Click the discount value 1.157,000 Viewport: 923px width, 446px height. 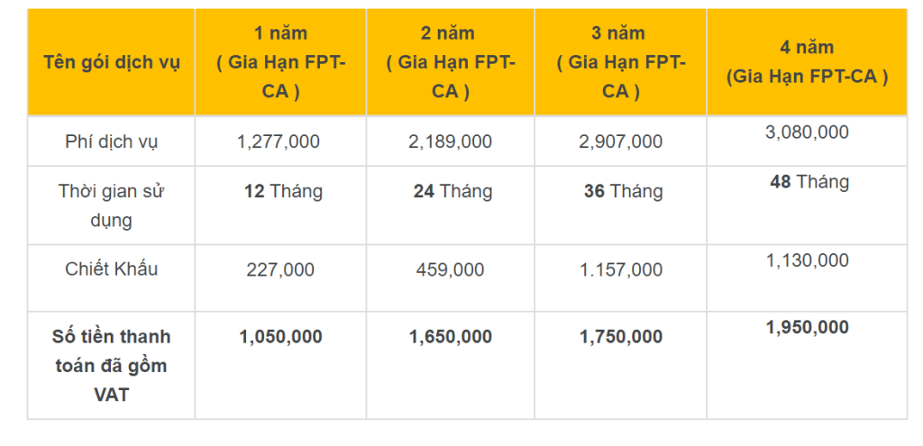click(x=620, y=270)
